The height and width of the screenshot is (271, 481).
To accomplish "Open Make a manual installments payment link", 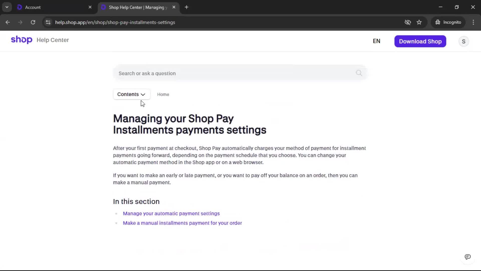I will (182, 223).
